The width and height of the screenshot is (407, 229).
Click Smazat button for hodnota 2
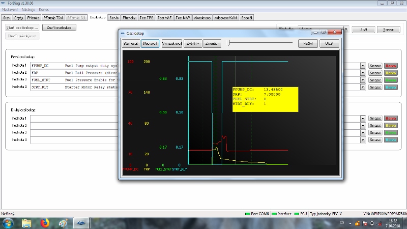click(375, 73)
